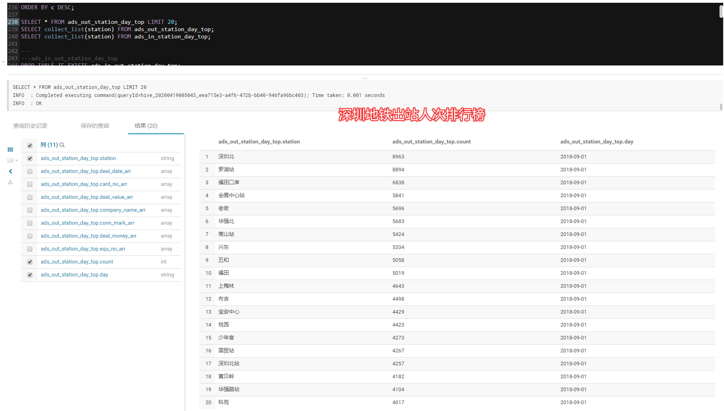
Task: Hide the ads_out_station_day_top.day column via checkbox
Action: point(30,275)
